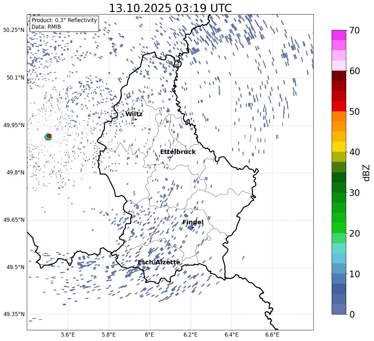Click the Findel station label

(x=193, y=222)
